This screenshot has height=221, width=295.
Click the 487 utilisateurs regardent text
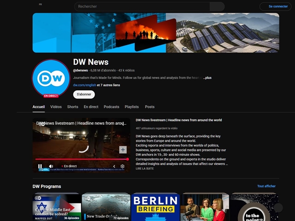[157, 128]
